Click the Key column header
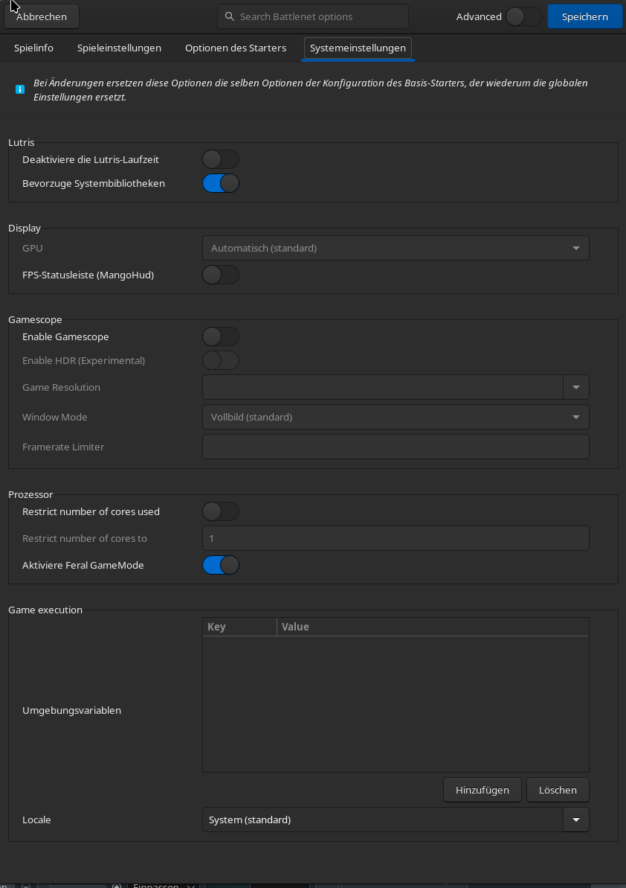Image resolution: width=626 pixels, height=888 pixels. click(x=240, y=627)
